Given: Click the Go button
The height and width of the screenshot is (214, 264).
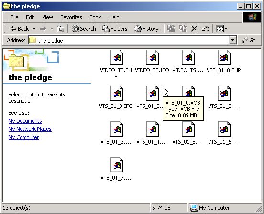Looking at the screenshot, I should (x=249, y=40).
